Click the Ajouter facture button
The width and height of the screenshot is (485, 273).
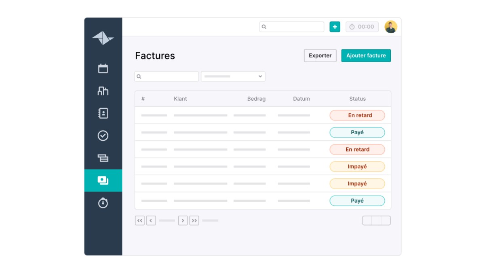366,56
